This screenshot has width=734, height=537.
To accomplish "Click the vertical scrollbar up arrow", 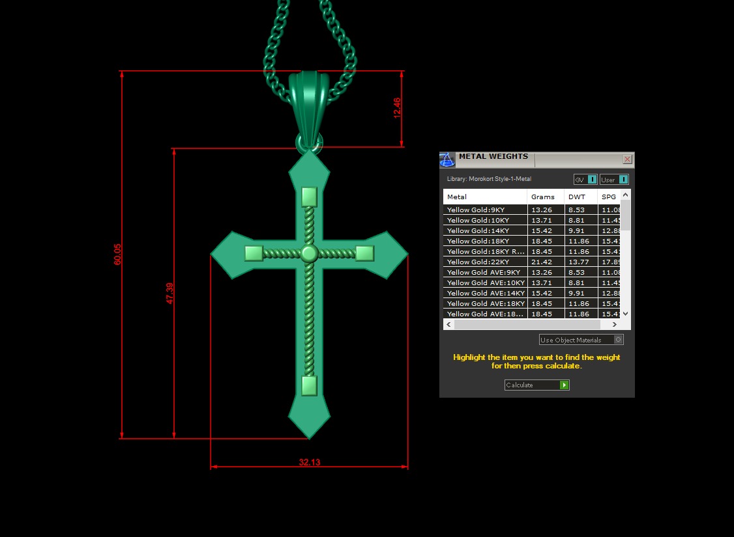I will point(625,195).
